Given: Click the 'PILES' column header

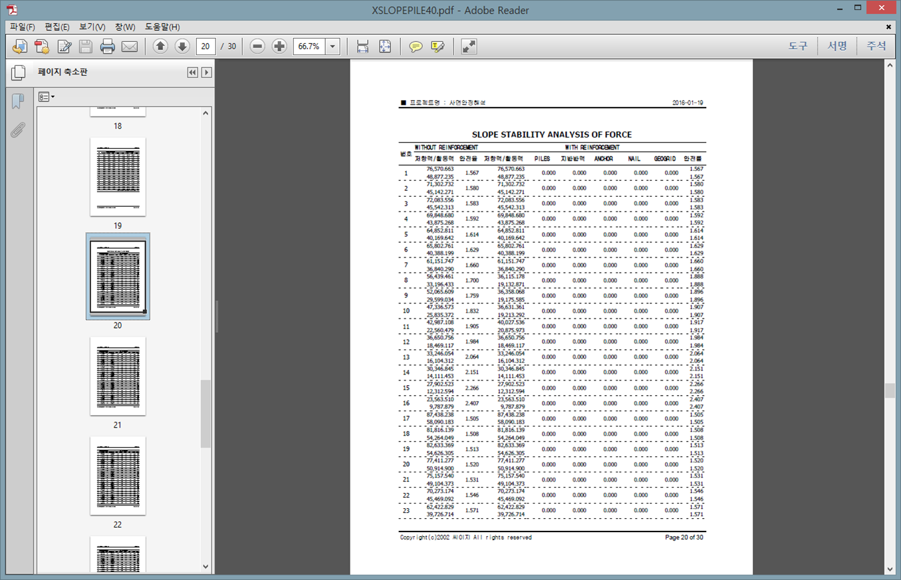Looking at the screenshot, I should click(x=542, y=159).
